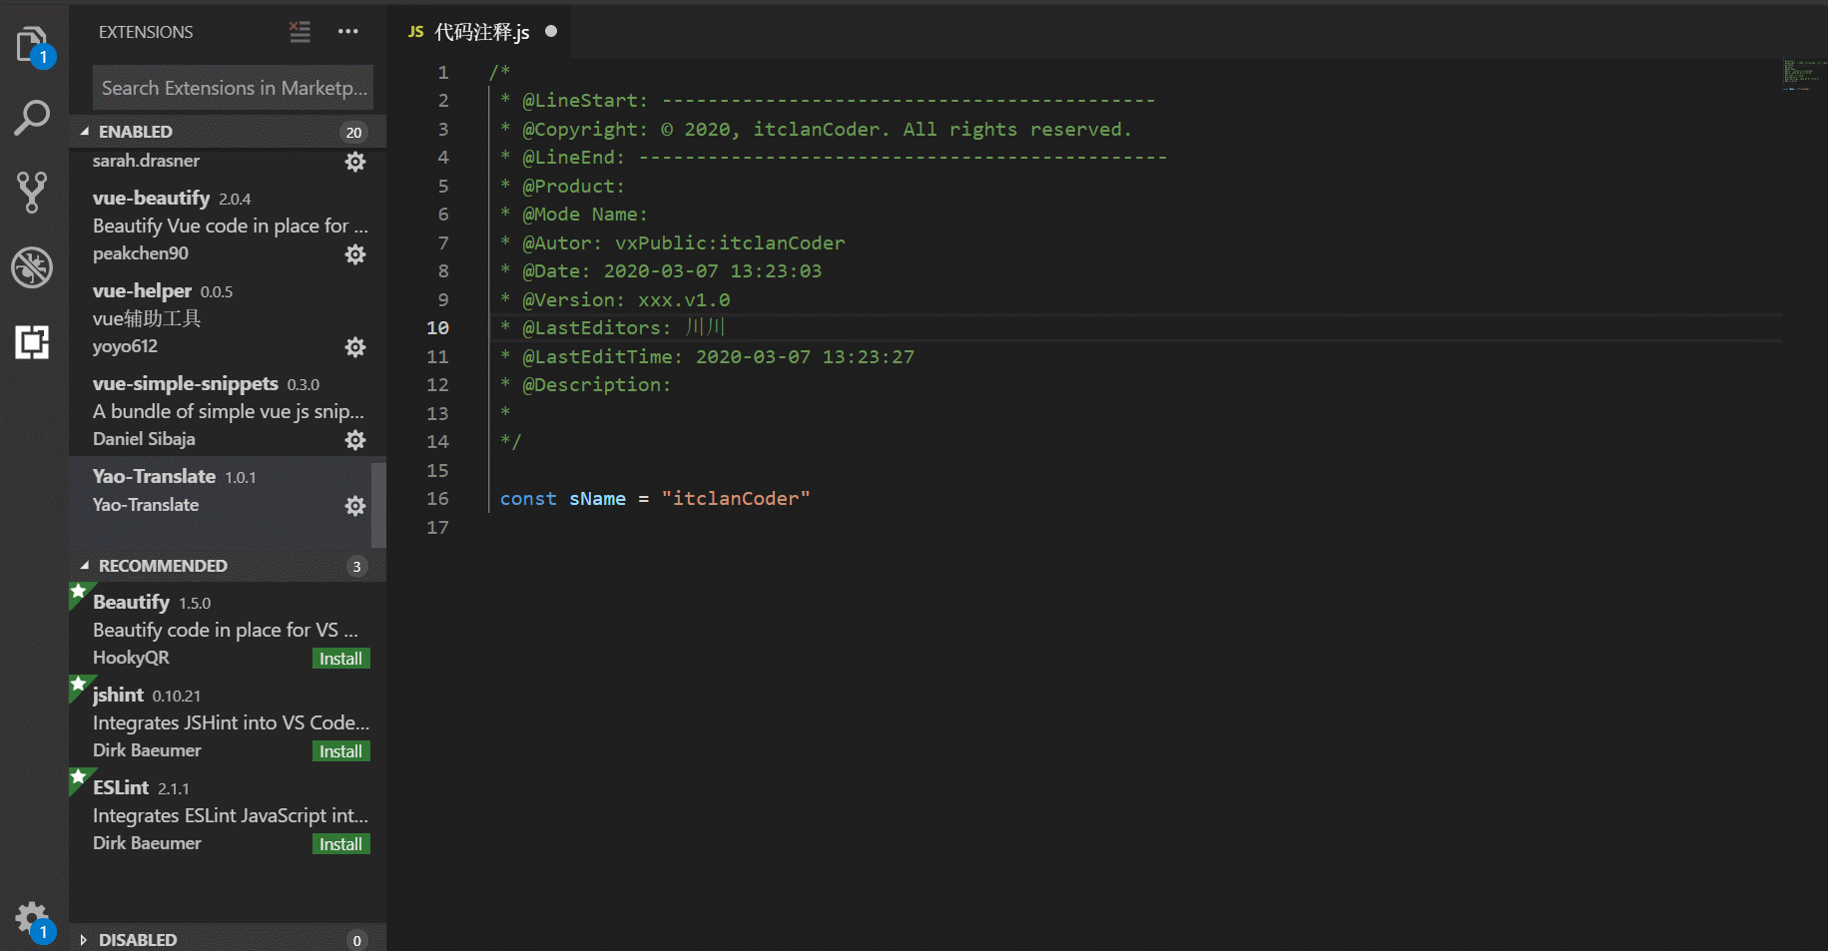
Task: Click the "itclanCoder" string literal
Action: (736, 499)
